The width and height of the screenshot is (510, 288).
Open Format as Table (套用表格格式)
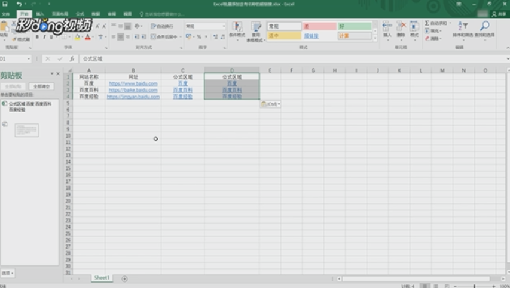pyautogui.click(x=256, y=31)
